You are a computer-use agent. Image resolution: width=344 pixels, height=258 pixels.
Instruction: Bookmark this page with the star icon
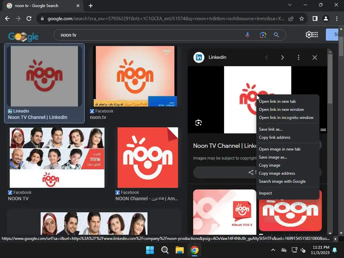pos(302,19)
